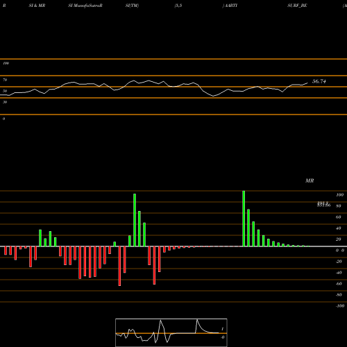Image resolution: width=347 pixels, height=347 pixels.
Task: Click the -100 label on MR right axis
Action: [340, 306]
